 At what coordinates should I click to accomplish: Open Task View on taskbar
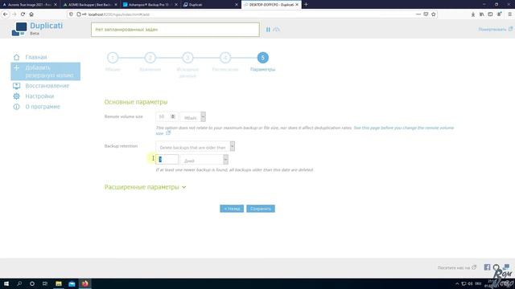[45, 283]
